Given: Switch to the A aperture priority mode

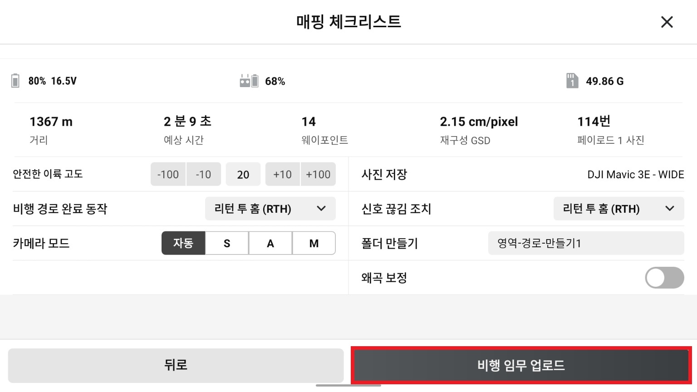Looking at the screenshot, I should (x=270, y=243).
